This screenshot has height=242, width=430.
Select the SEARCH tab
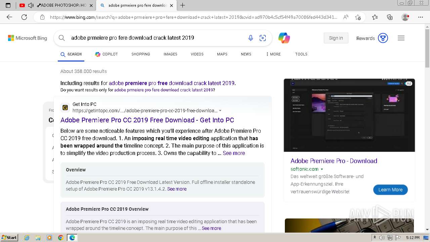pyautogui.click(x=71, y=54)
